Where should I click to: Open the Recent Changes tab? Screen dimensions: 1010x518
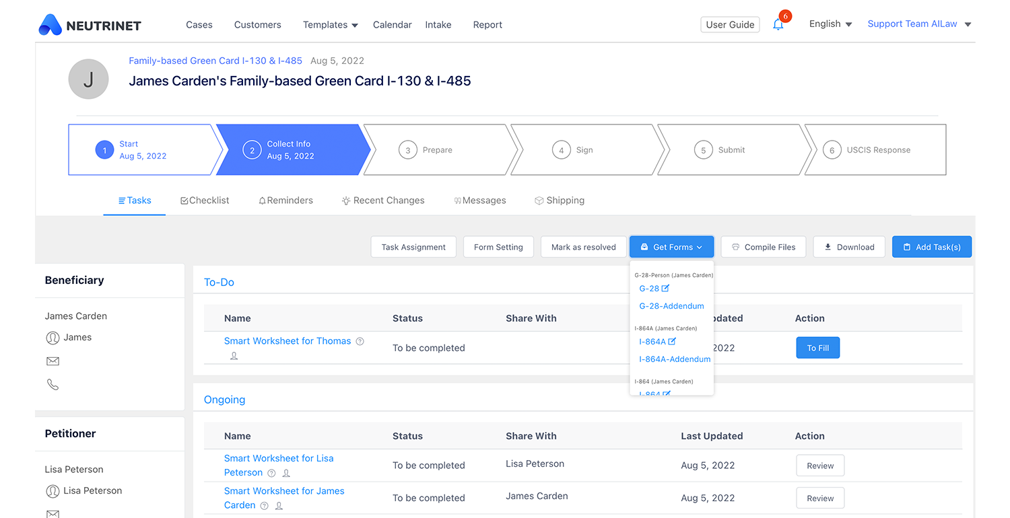[382, 200]
